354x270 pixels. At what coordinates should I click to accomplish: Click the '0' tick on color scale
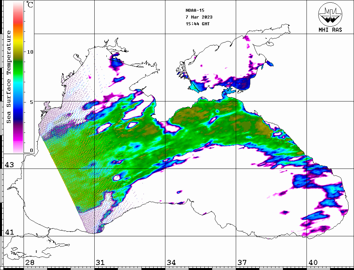(x=31, y=150)
